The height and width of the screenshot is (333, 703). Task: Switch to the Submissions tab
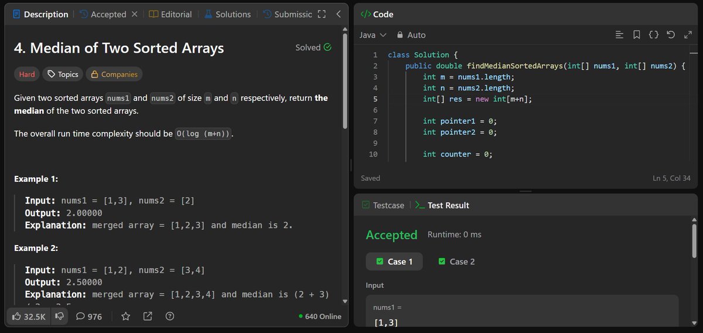coord(287,14)
